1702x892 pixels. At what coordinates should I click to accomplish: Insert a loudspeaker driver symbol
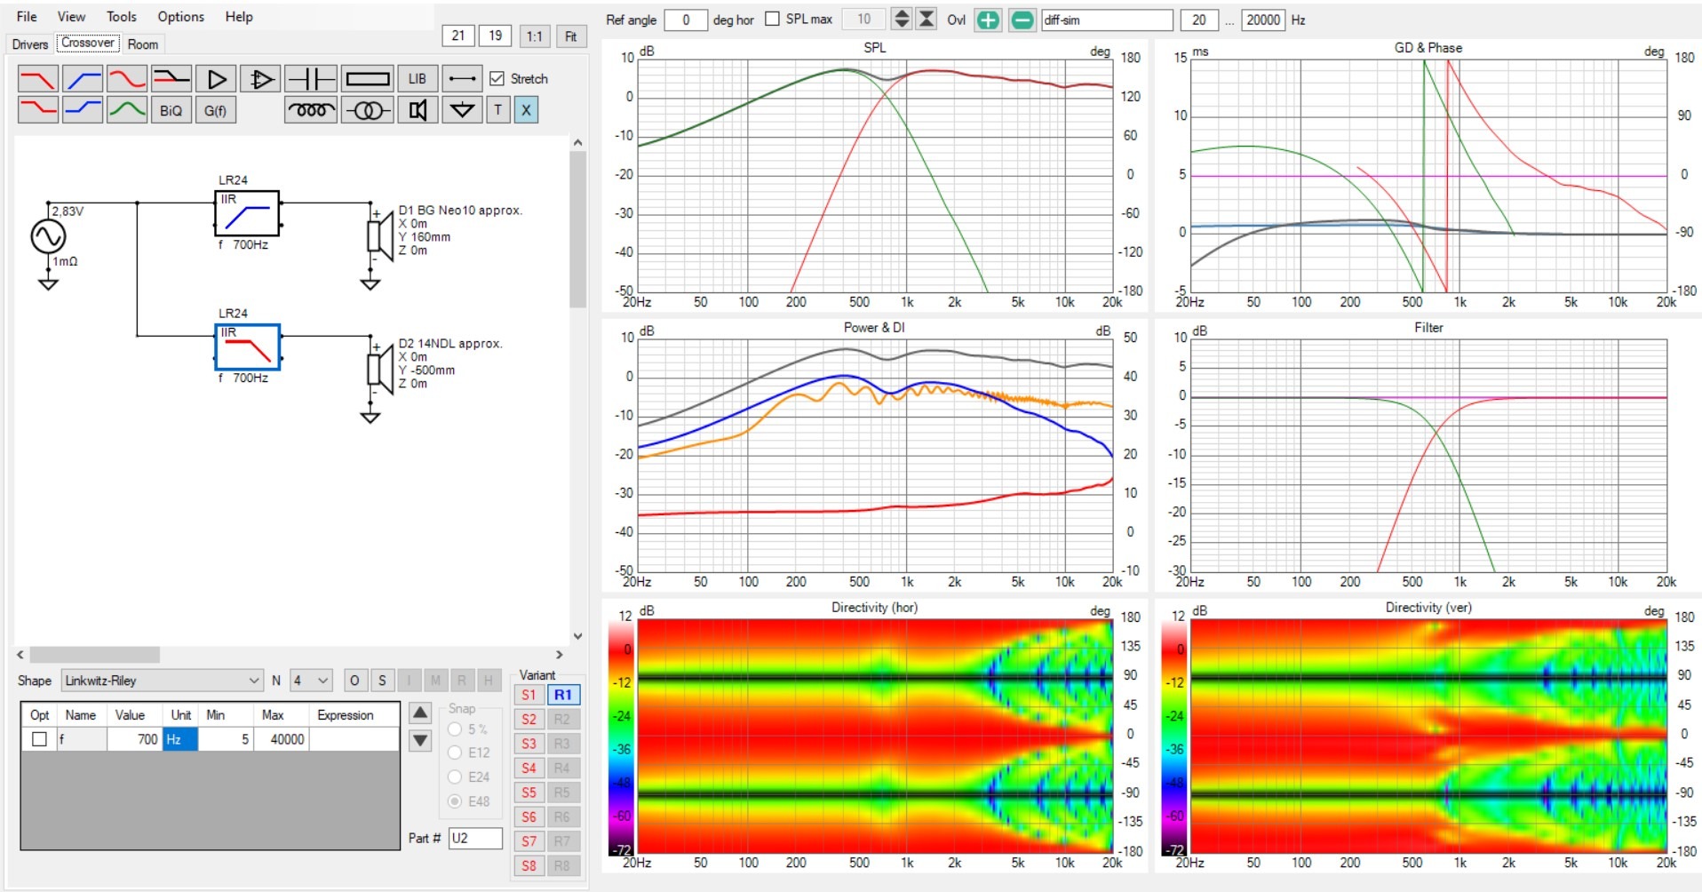point(418,110)
